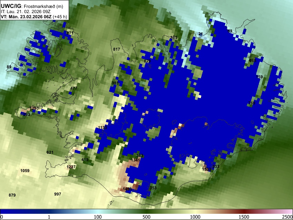Click the 415 value label
The image size is (293, 220).
point(85,160)
